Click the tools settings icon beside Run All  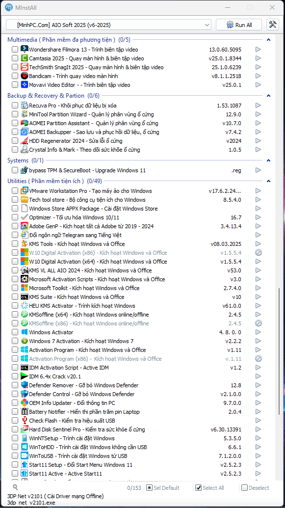coord(273,25)
